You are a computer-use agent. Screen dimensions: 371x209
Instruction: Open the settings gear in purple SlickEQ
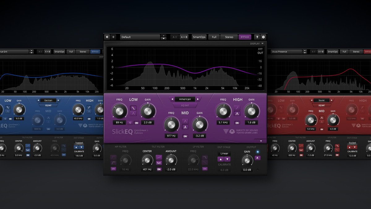263,37
